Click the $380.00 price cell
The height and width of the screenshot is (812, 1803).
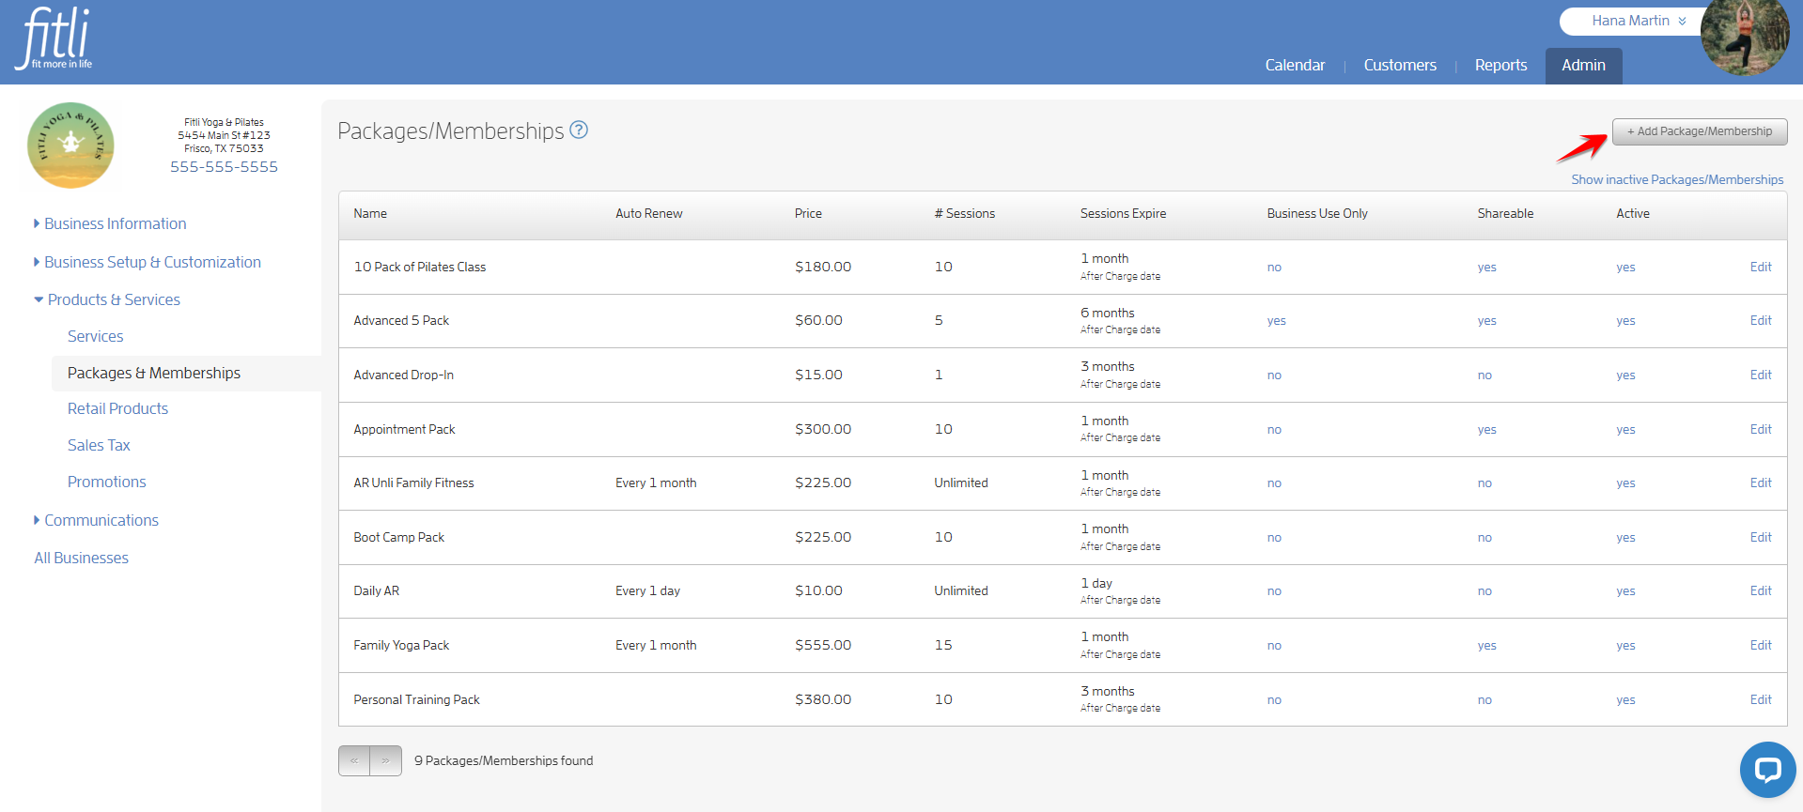point(823,699)
